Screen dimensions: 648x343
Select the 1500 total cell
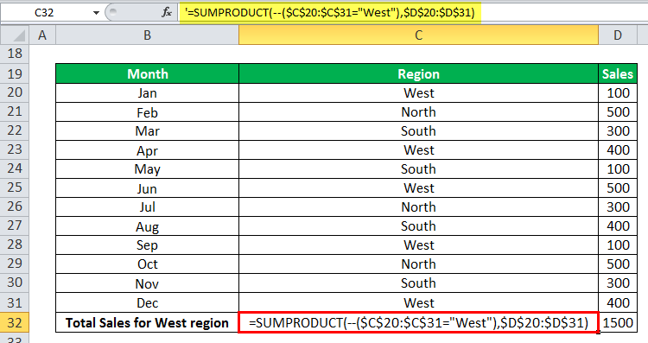618,322
